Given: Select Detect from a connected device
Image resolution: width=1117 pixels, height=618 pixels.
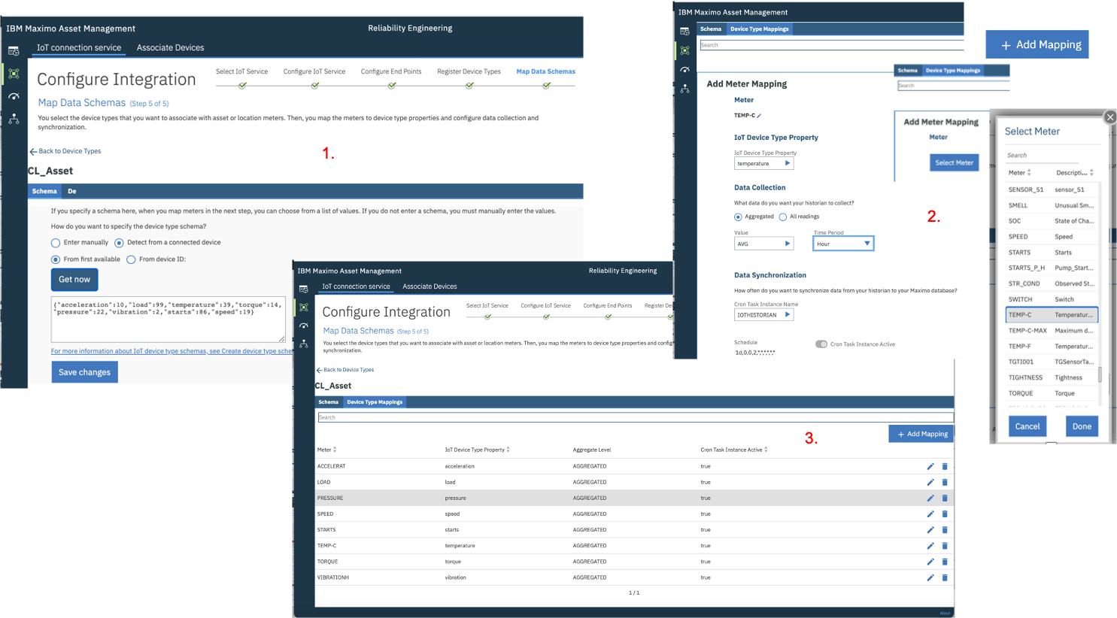Looking at the screenshot, I should coord(119,243).
